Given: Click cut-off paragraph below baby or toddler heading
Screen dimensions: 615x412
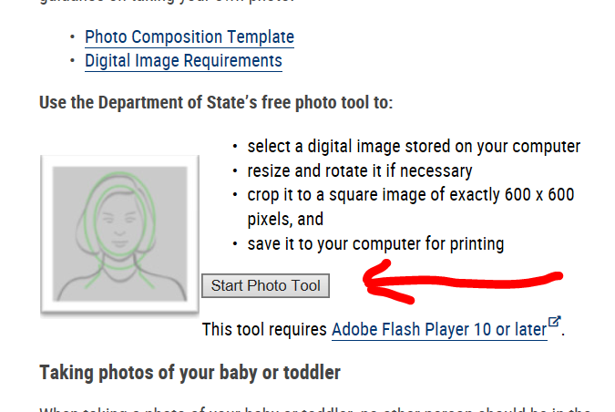Looking at the screenshot, I should click(x=315, y=409).
